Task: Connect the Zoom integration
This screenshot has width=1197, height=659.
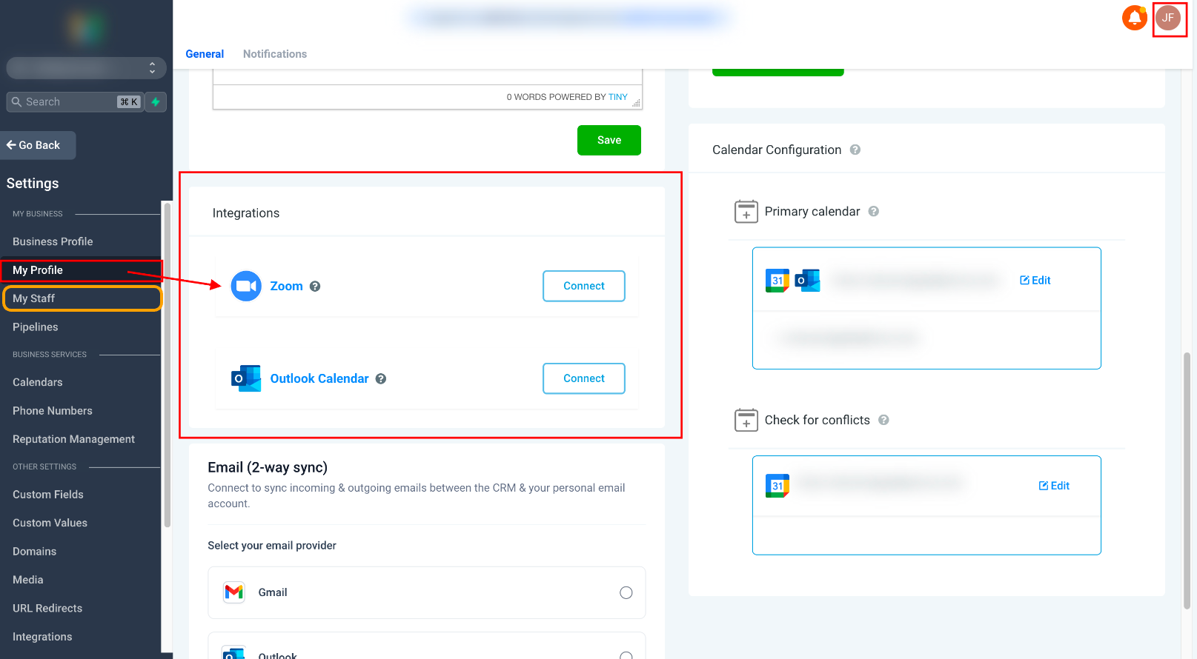Action: (x=584, y=286)
